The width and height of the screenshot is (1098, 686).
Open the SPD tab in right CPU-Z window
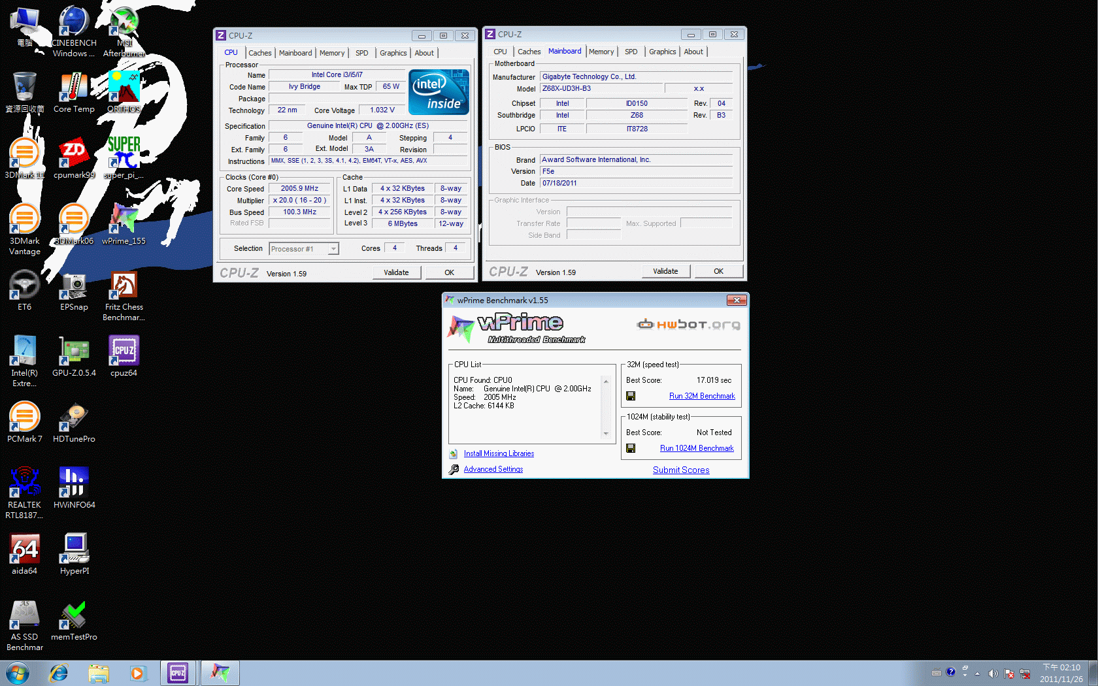click(631, 52)
